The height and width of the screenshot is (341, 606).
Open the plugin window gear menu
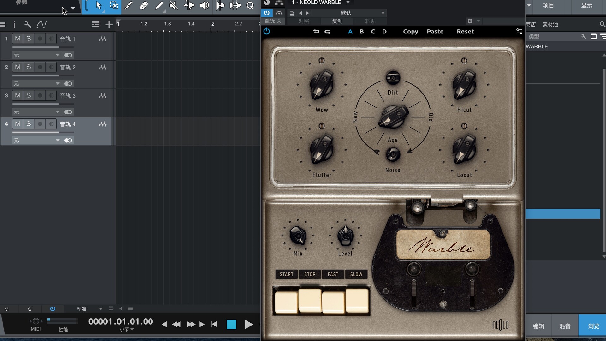470,21
